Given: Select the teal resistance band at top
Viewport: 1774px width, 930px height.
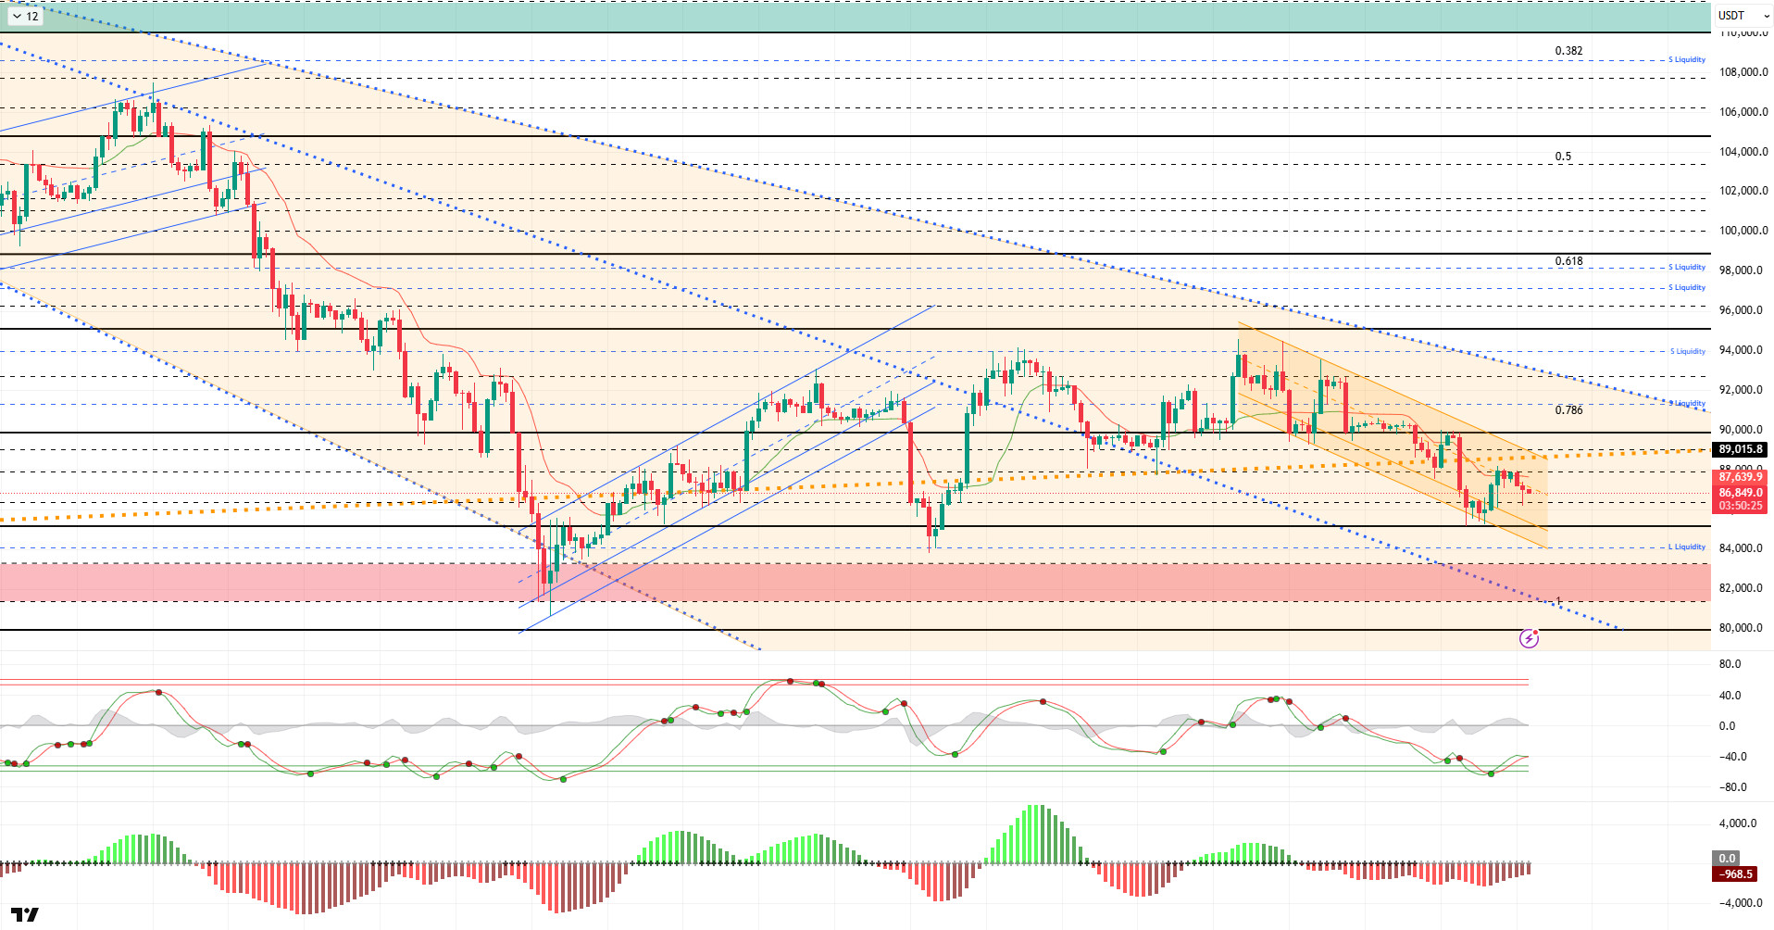Looking at the screenshot, I should (x=833, y=17).
